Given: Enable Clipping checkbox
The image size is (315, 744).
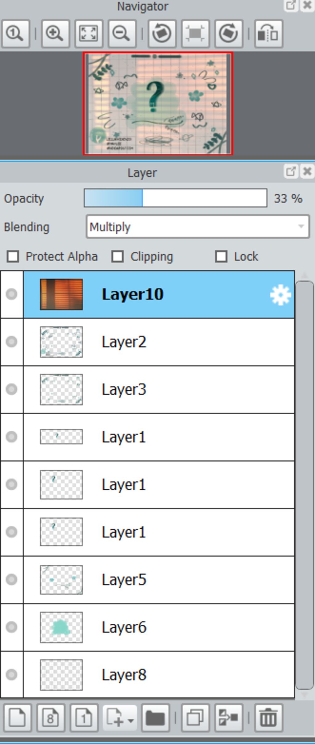Looking at the screenshot, I should tap(118, 257).
